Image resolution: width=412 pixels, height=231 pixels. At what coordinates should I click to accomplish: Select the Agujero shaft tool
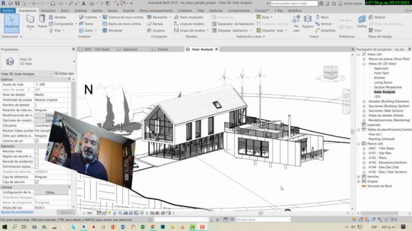pyautogui.click(x=308, y=22)
